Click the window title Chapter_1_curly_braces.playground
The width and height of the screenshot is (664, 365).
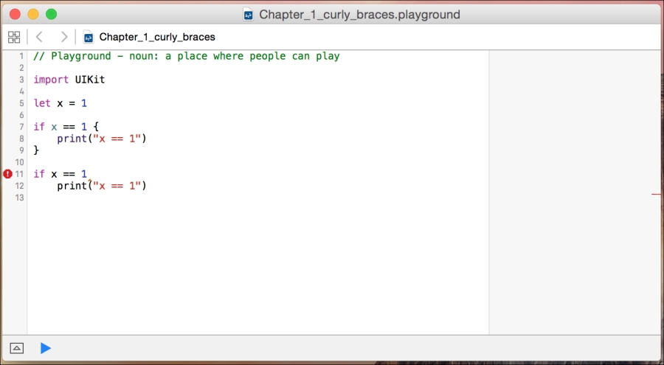point(359,15)
